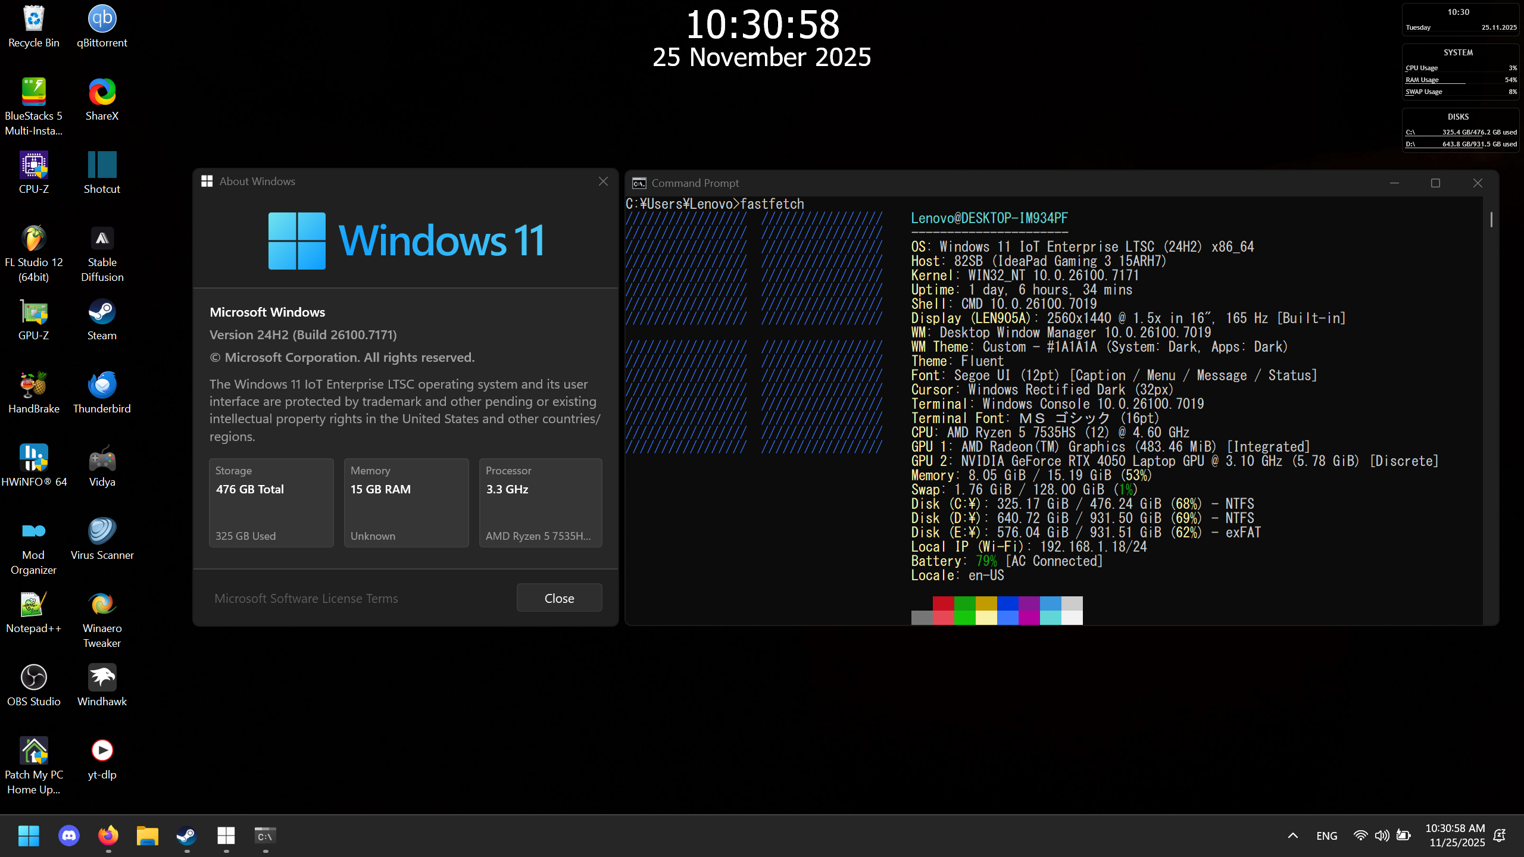
Task: Click the red color block in fastfetch output
Action: pos(943,603)
